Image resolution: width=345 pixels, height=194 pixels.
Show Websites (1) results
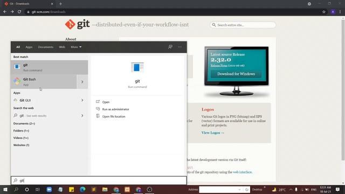(x=21, y=145)
